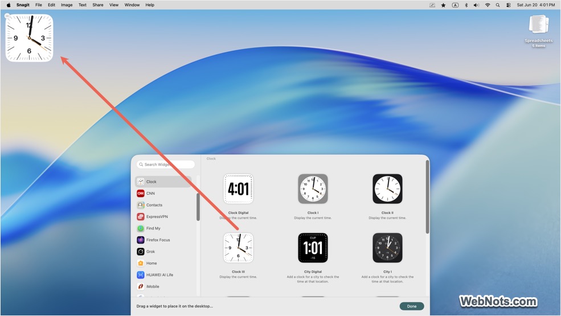This screenshot has width=561, height=316.
Task: Open the Apple menu
Action: coord(9,5)
